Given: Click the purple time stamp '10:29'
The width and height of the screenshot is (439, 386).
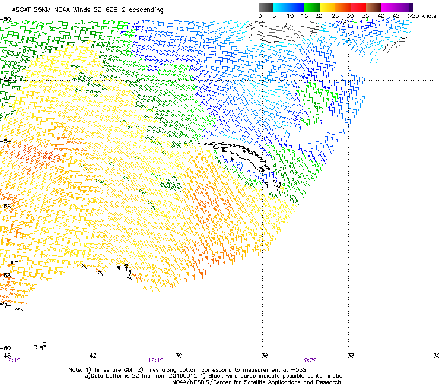Looking at the screenshot, I should point(309,360).
